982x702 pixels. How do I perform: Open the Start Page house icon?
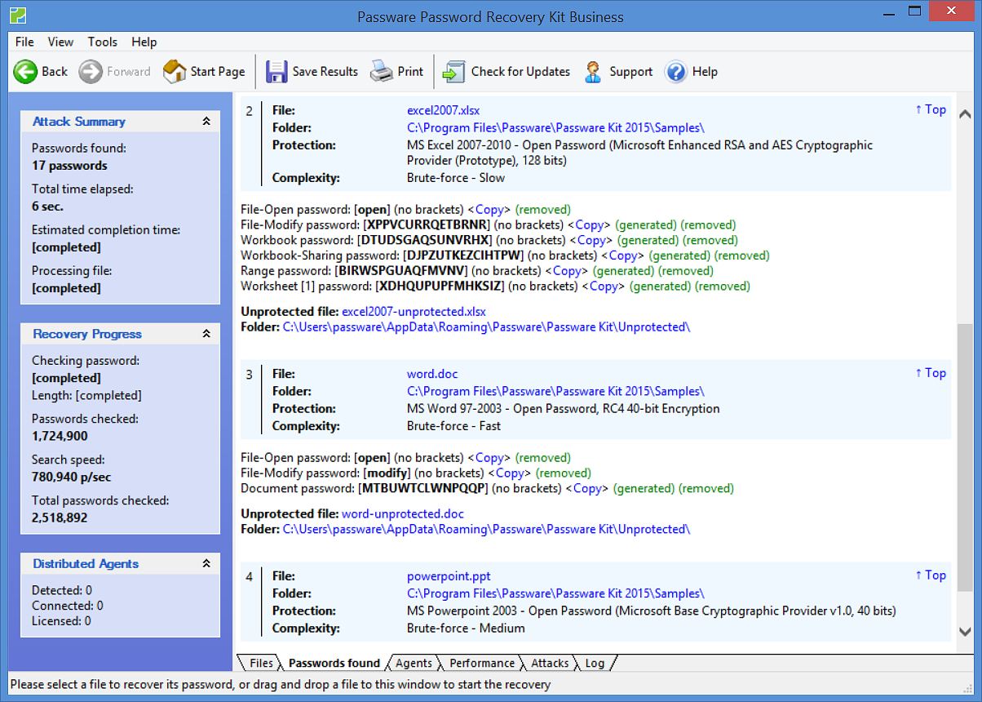click(x=175, y=72)
